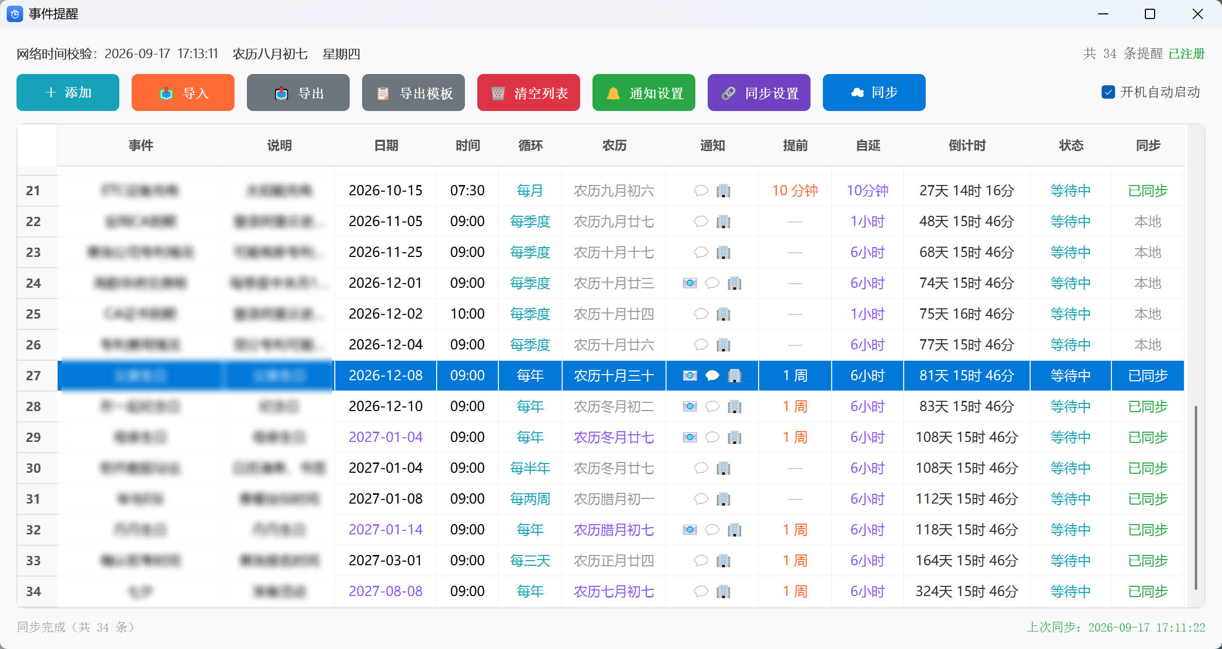Click the building icon in row 22
Screen dimensions: 1222x649
(723, 221)
